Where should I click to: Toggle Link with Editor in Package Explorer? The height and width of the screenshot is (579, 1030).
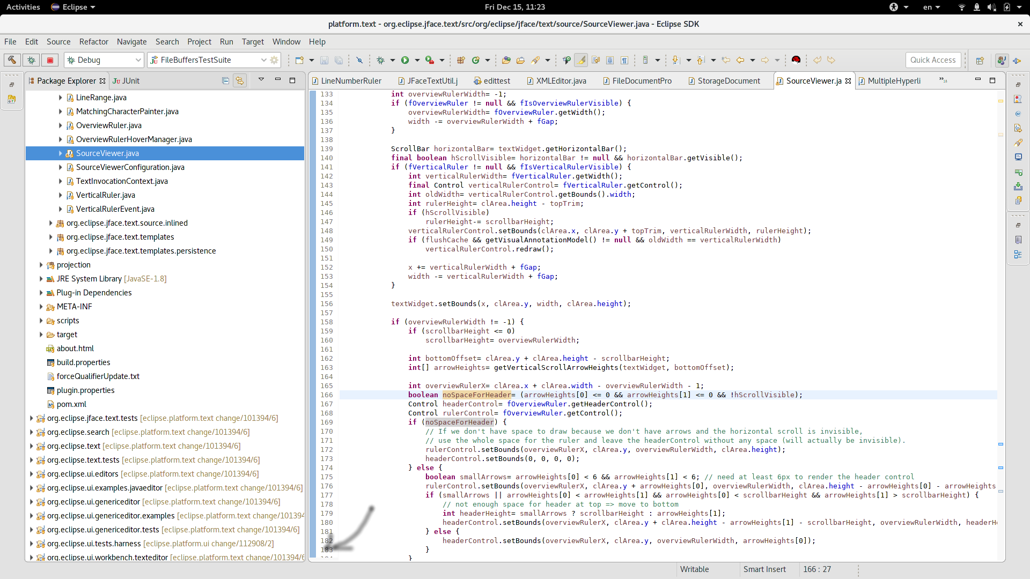pos(240,81)
